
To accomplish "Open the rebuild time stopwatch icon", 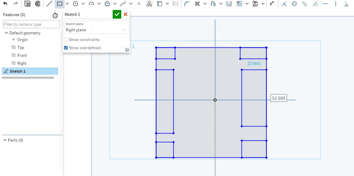I will [x=55, y=15].
